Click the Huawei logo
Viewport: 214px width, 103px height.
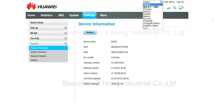coord(42,6)
